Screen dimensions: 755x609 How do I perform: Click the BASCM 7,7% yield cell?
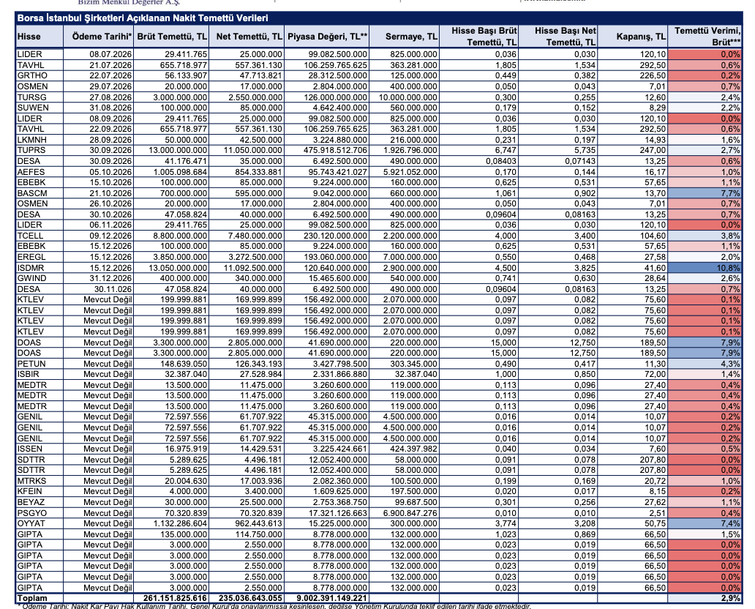pos(707,192)
